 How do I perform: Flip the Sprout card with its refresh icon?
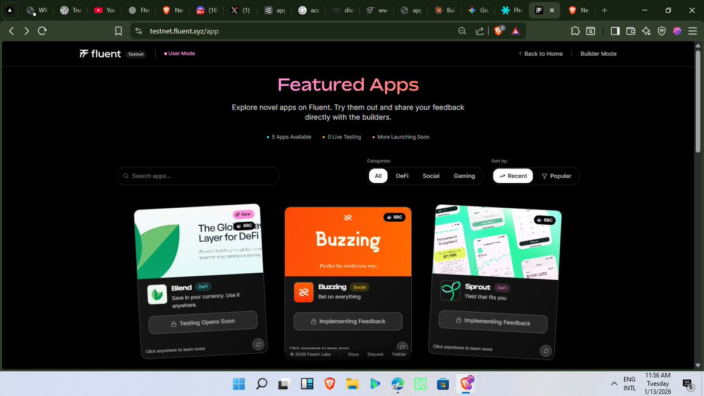pyautogui.click(x=546, y=351)
